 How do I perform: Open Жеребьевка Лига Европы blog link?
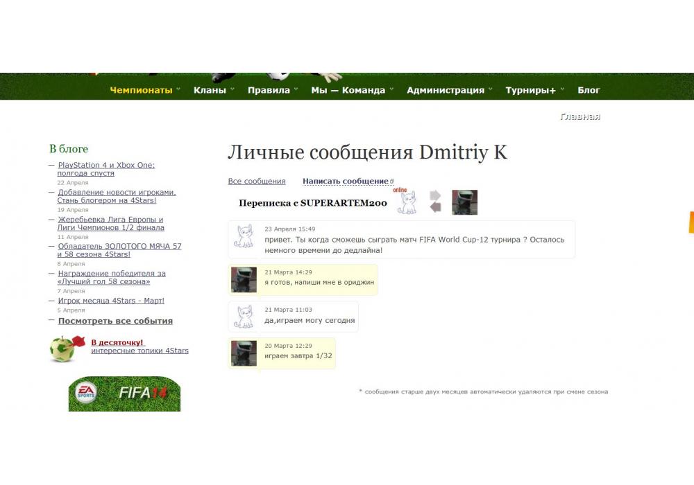110,224
